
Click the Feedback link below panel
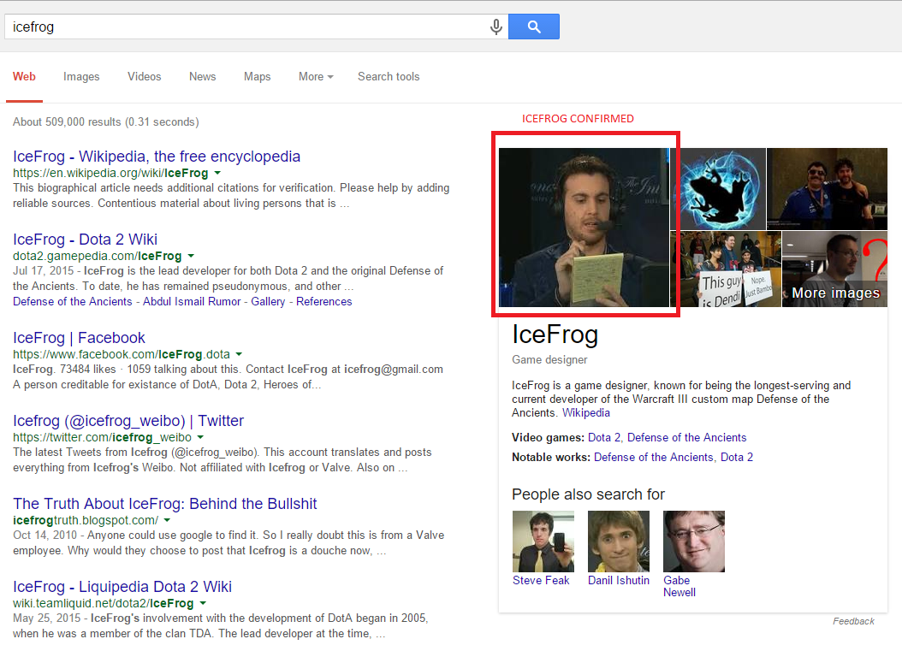853,621
